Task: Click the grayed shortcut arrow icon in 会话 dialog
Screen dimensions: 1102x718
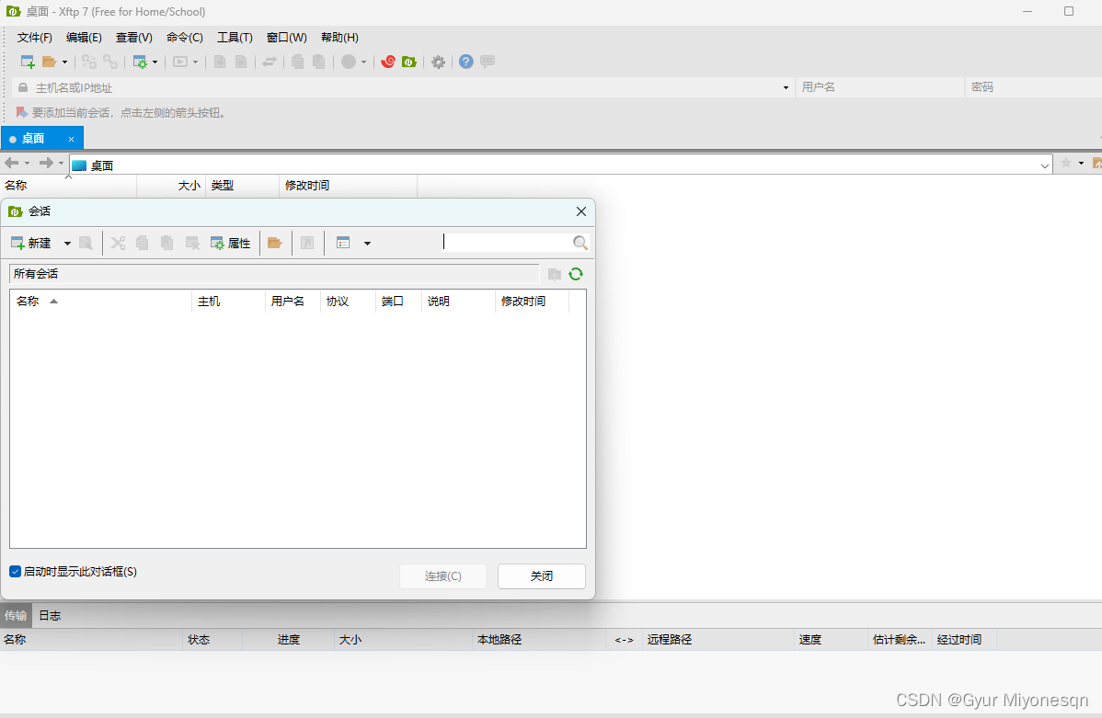Action: click(307, 243)
